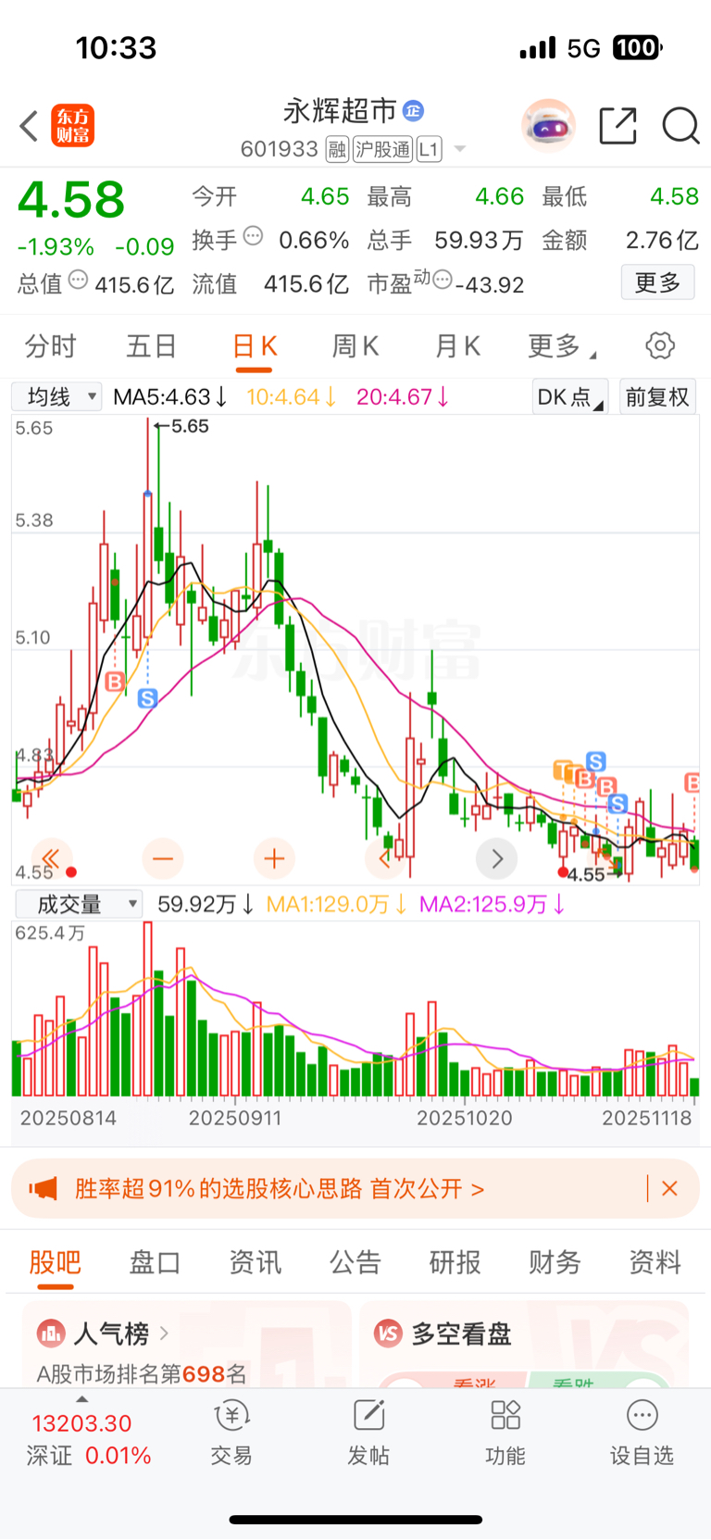Image resolution: width=711 pixels, height=1540 pixels.
Task: Tap the 总值 info icon
Action: 79,280
